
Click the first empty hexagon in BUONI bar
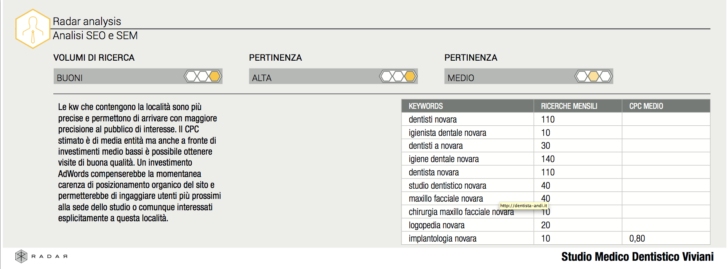click(191, 76)
